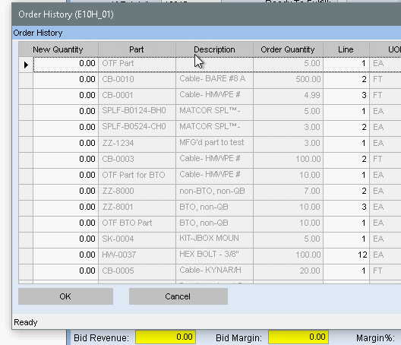Select the 'CB-0010' part cell

(x=137, y=81)
